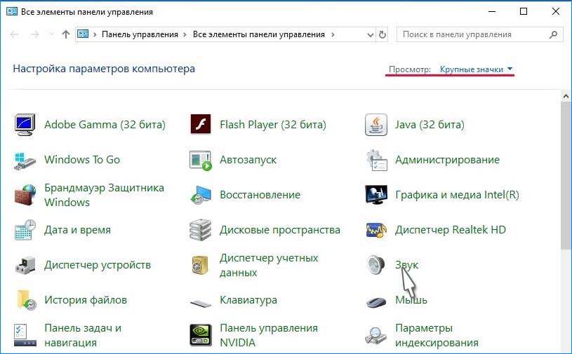Open the Диспетчер устройств link
Image resolution: width=572 pixels, height=354 pixels.
98,265
